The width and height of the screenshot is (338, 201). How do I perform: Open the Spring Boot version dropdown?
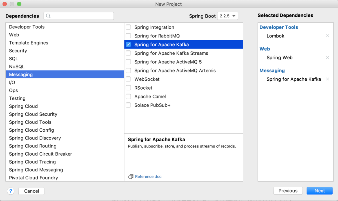click(x=228, y=16)
